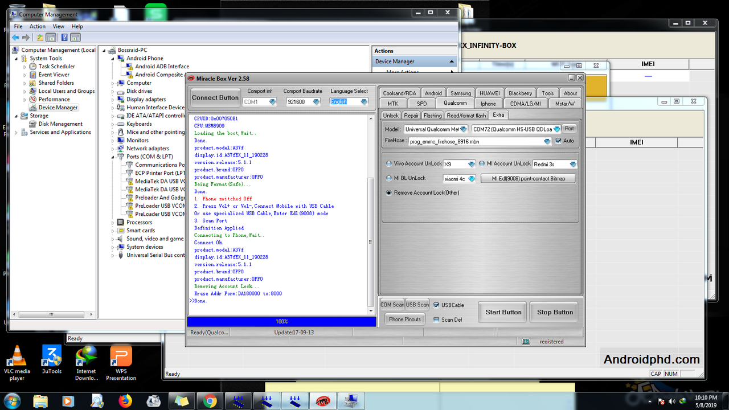Switch to the Samsung tab
729x410 pixels.
click(461, 93)
